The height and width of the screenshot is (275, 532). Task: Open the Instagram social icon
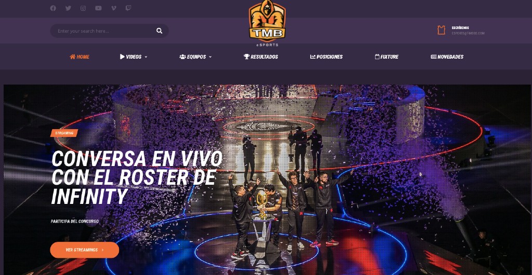(x=83, y=8)
